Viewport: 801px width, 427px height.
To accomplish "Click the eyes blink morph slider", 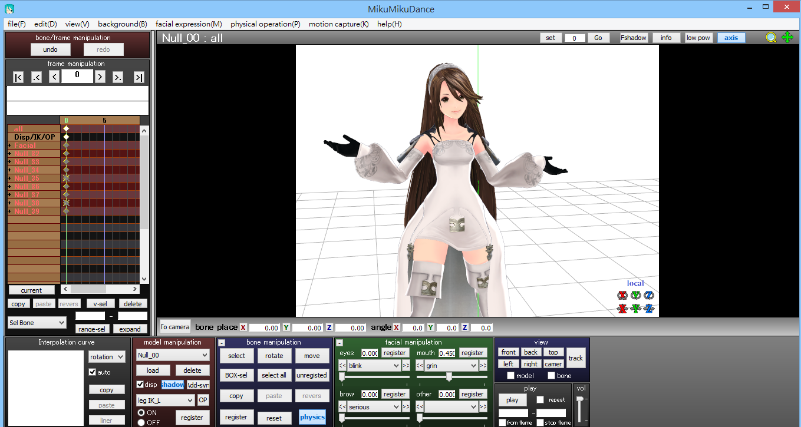I will (374, 377).
